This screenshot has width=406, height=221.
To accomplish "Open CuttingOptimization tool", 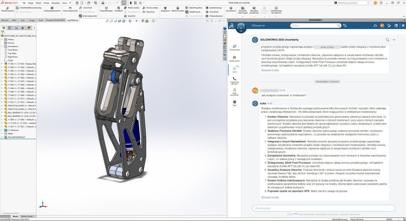I will (52, 10).
